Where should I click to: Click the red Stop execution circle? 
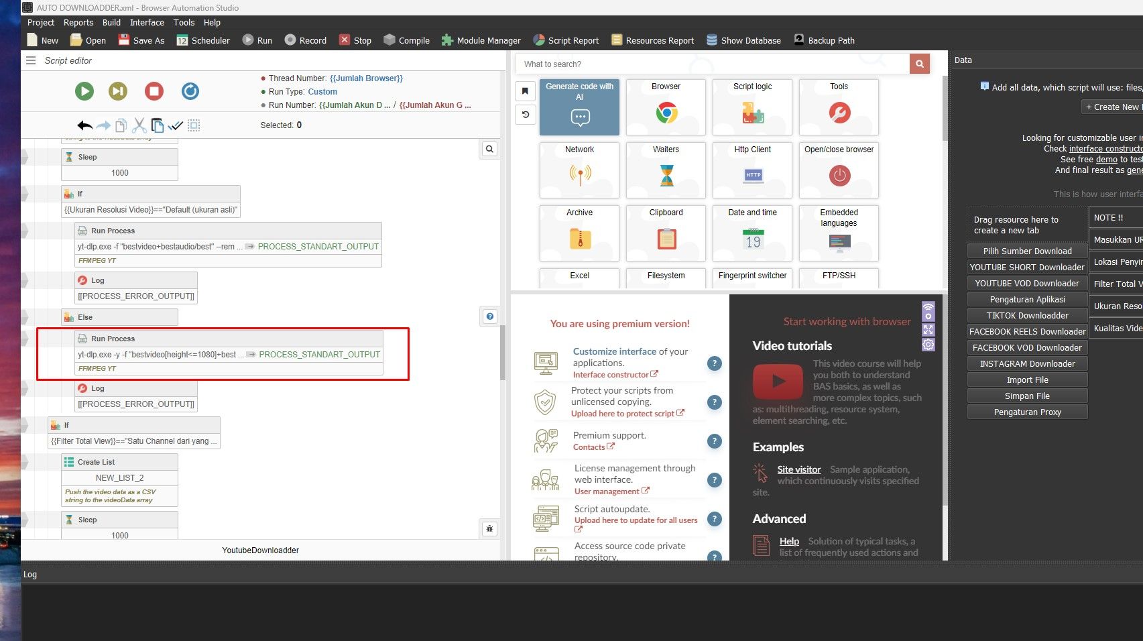pyautogui.click(x=154, y=91)
